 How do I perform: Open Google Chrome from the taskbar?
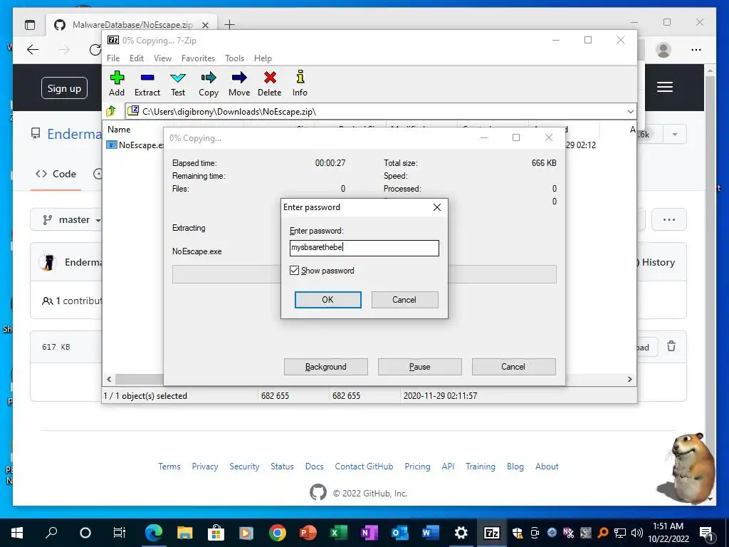(x=277, y=533)
